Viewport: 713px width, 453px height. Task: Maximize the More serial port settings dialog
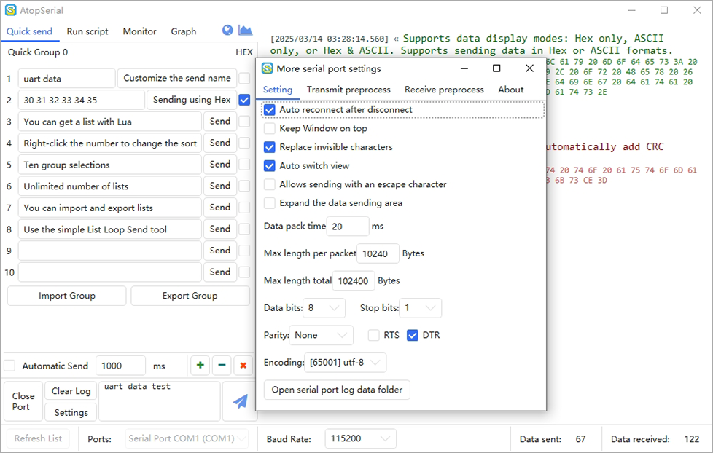(x=496, y=68)
